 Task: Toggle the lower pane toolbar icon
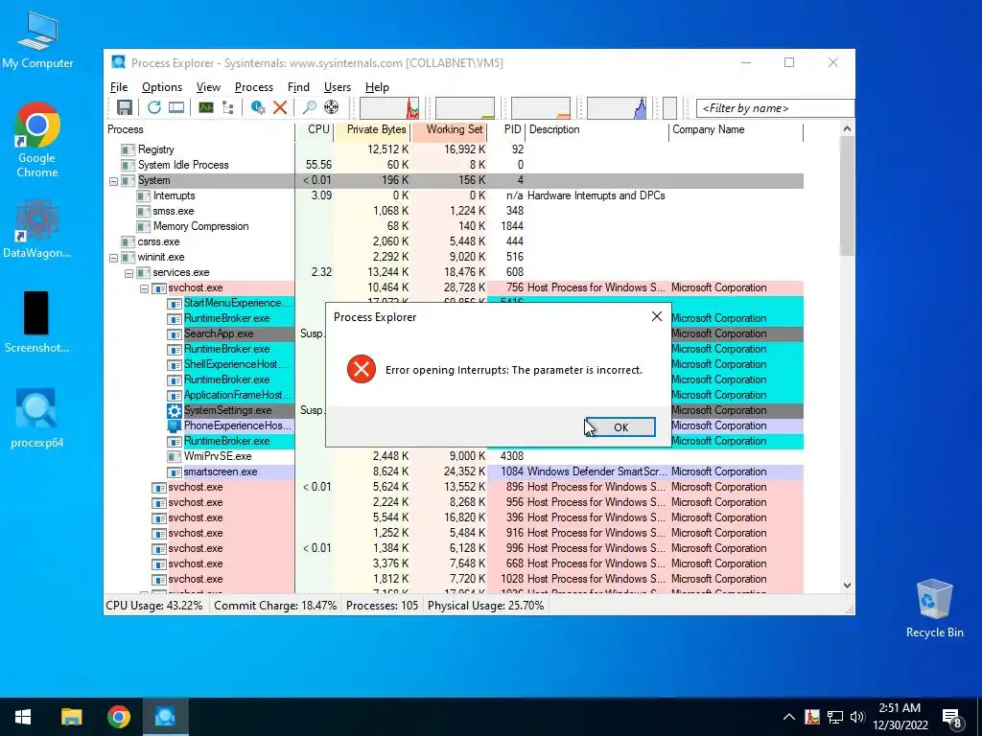click(176, 107)
